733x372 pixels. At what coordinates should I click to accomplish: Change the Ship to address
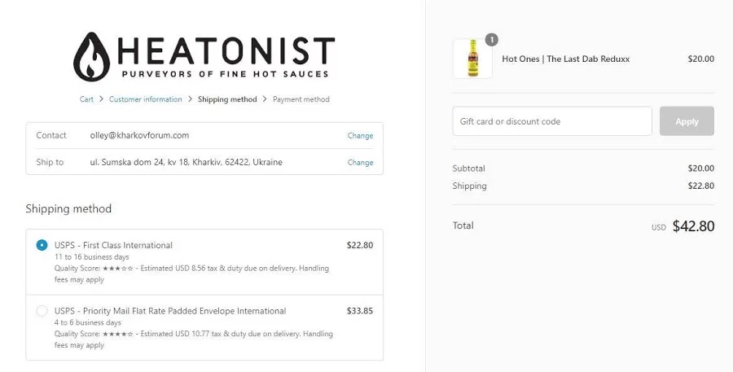(360, 162)
